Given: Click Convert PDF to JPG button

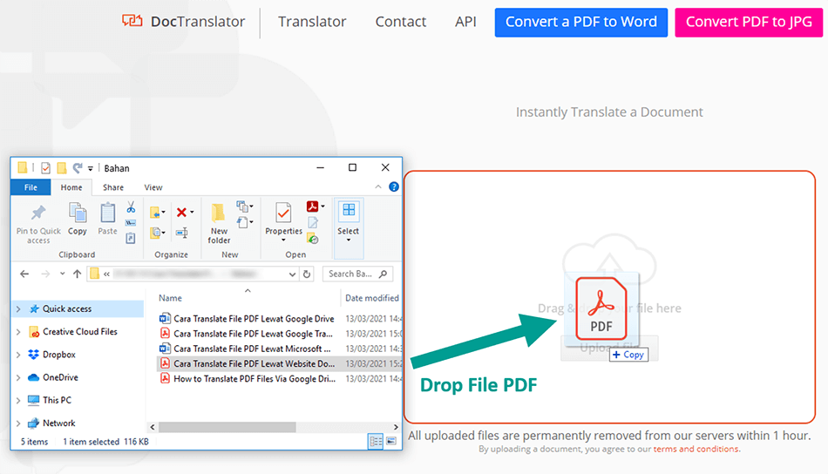Looking at the screenshot, I should pos(749,22).
